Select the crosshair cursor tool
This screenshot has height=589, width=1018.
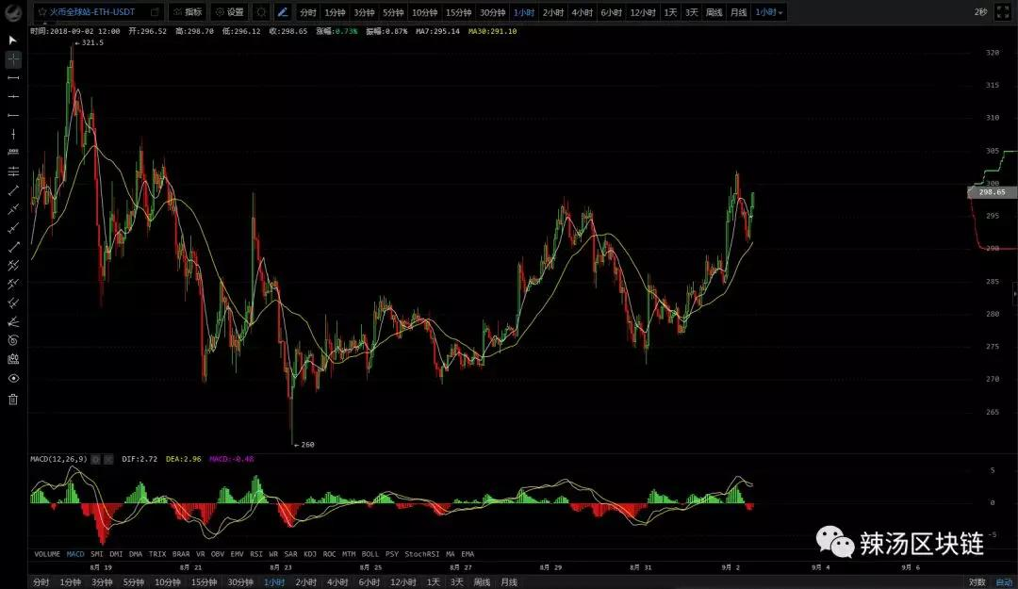click(13, 59)
